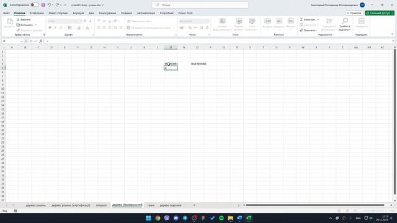
Task: Click the Fill Color bucket swatch
Action: [x=79, y=27]
